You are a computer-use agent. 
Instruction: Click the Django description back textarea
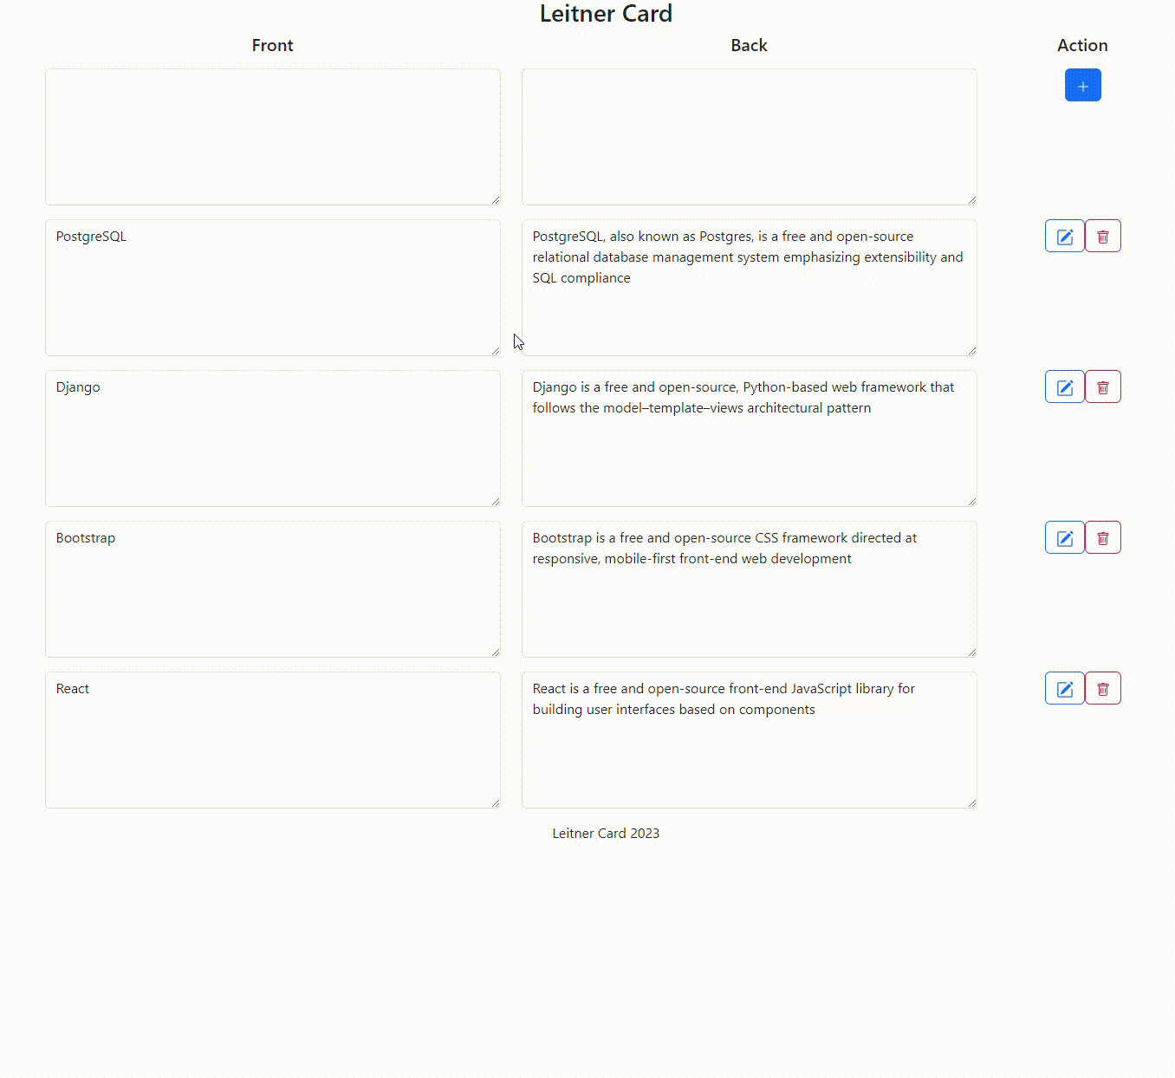click(x=750, y=438)
